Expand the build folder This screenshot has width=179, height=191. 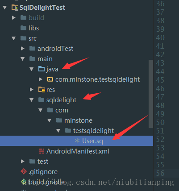14,18
